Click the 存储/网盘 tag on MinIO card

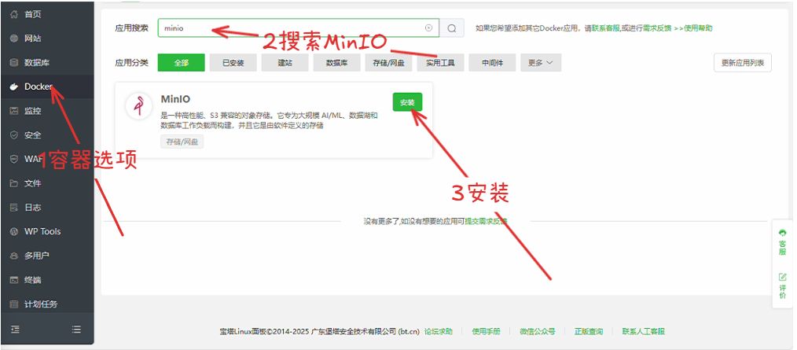(182, 142)
